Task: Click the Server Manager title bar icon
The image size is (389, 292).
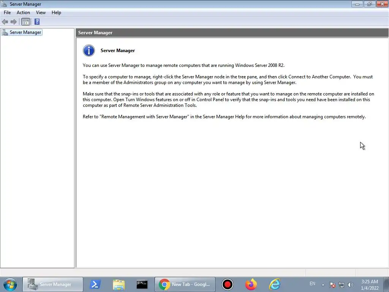Action: [4, 4]
